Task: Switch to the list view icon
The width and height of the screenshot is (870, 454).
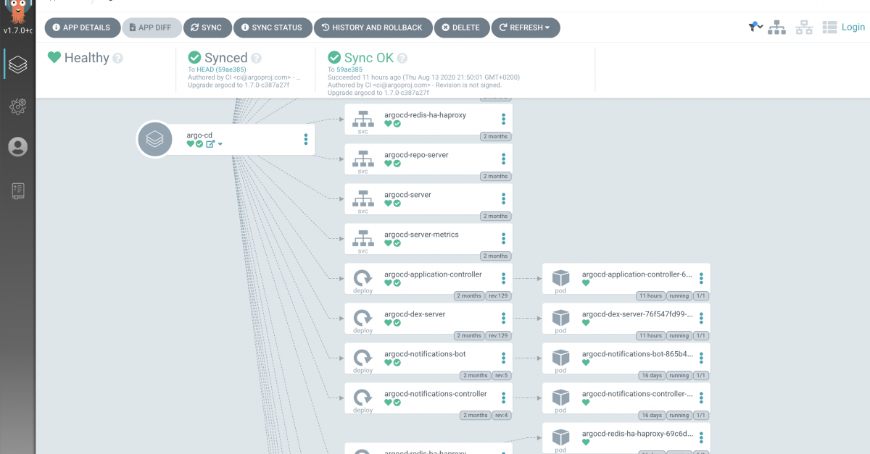Action: click(x=830, y=28)
